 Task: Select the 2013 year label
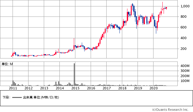[44, 88]
